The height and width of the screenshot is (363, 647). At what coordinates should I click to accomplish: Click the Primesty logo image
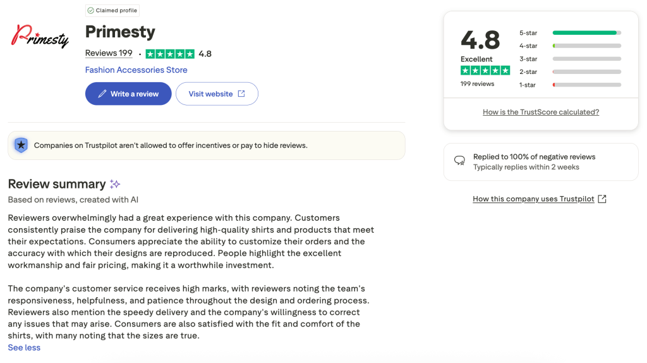(40, 37)
